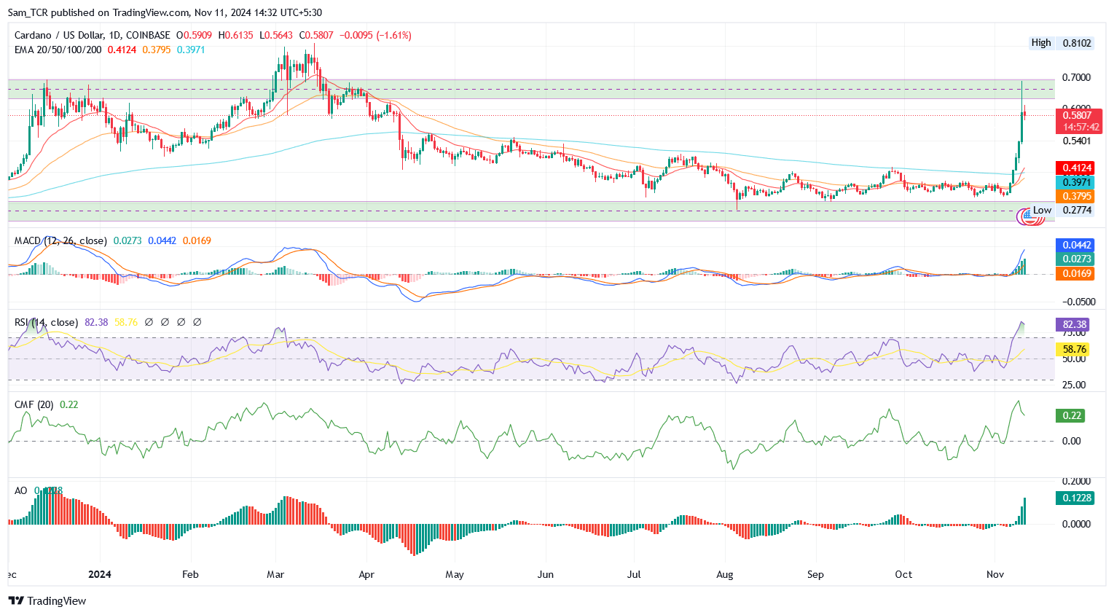Click the red 0.4124 price axis label
1114x615 pixels.
[x=1076, y=168]
